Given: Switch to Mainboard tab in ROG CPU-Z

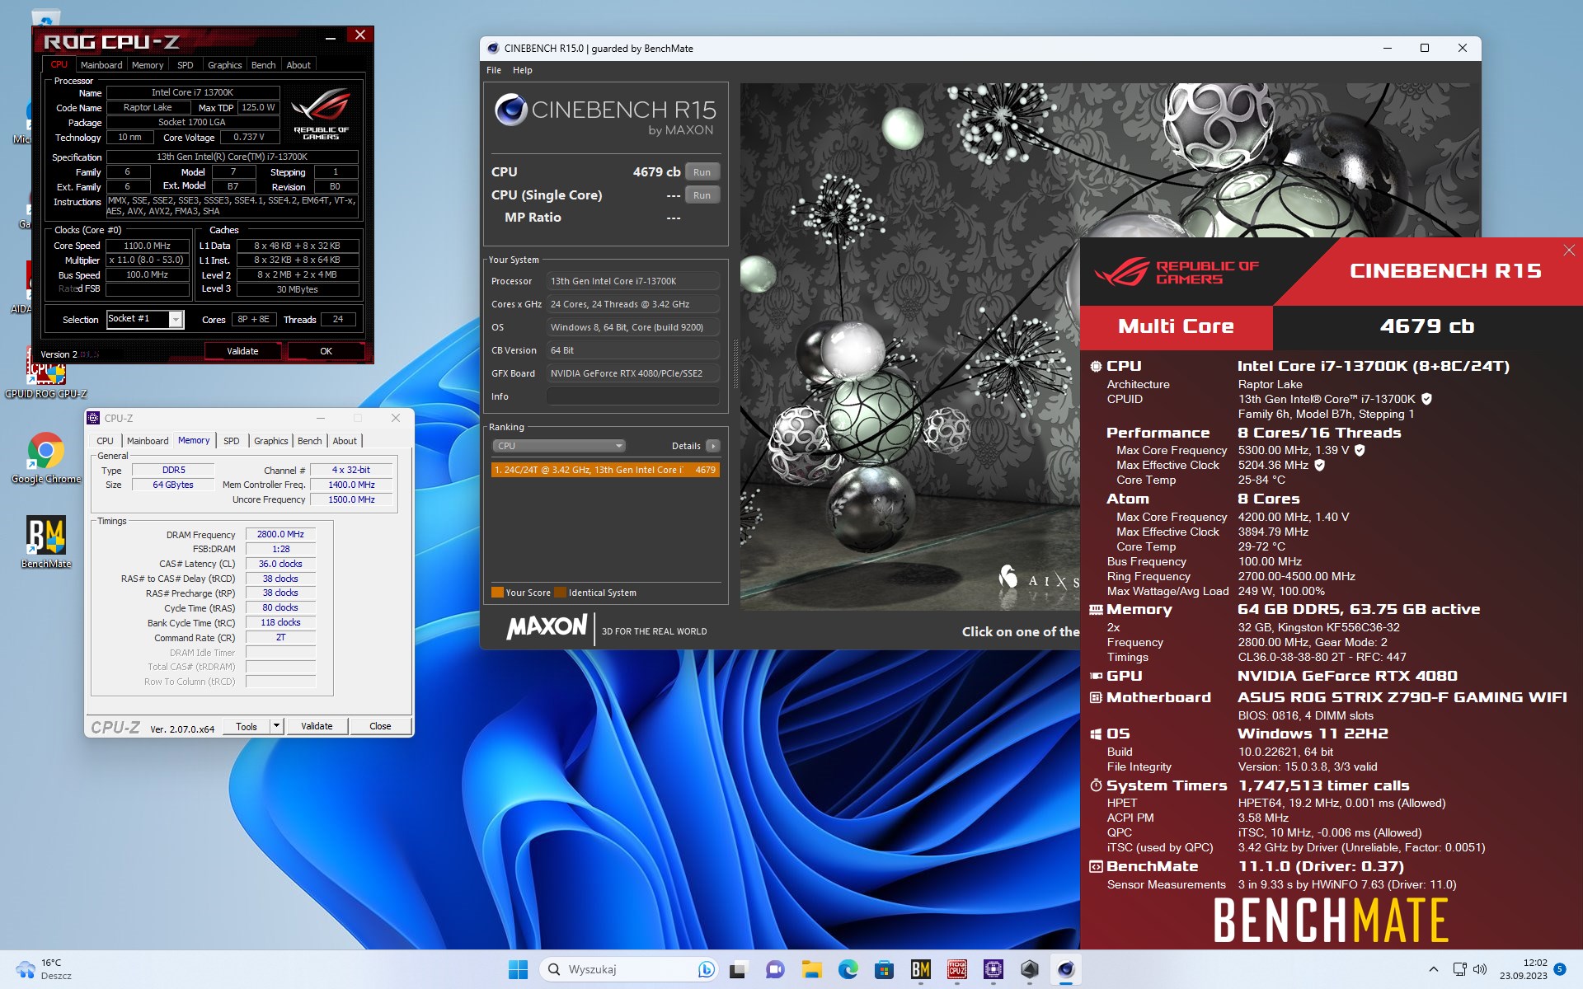Looking at the screenshot, I should click(x=101, y=65).
